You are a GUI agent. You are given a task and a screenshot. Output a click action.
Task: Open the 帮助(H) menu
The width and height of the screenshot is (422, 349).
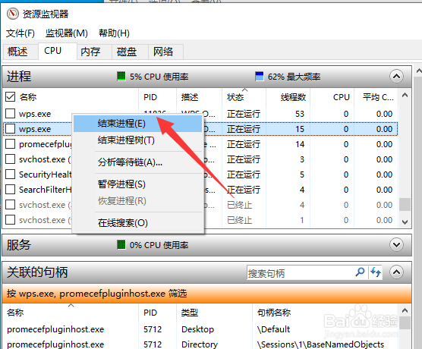tap(114, 33)
